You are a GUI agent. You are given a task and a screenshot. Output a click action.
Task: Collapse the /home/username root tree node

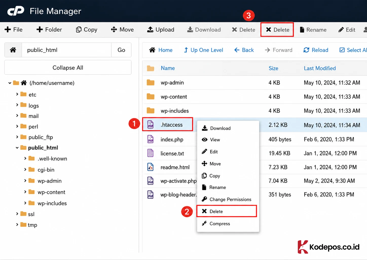click(10, 83)
